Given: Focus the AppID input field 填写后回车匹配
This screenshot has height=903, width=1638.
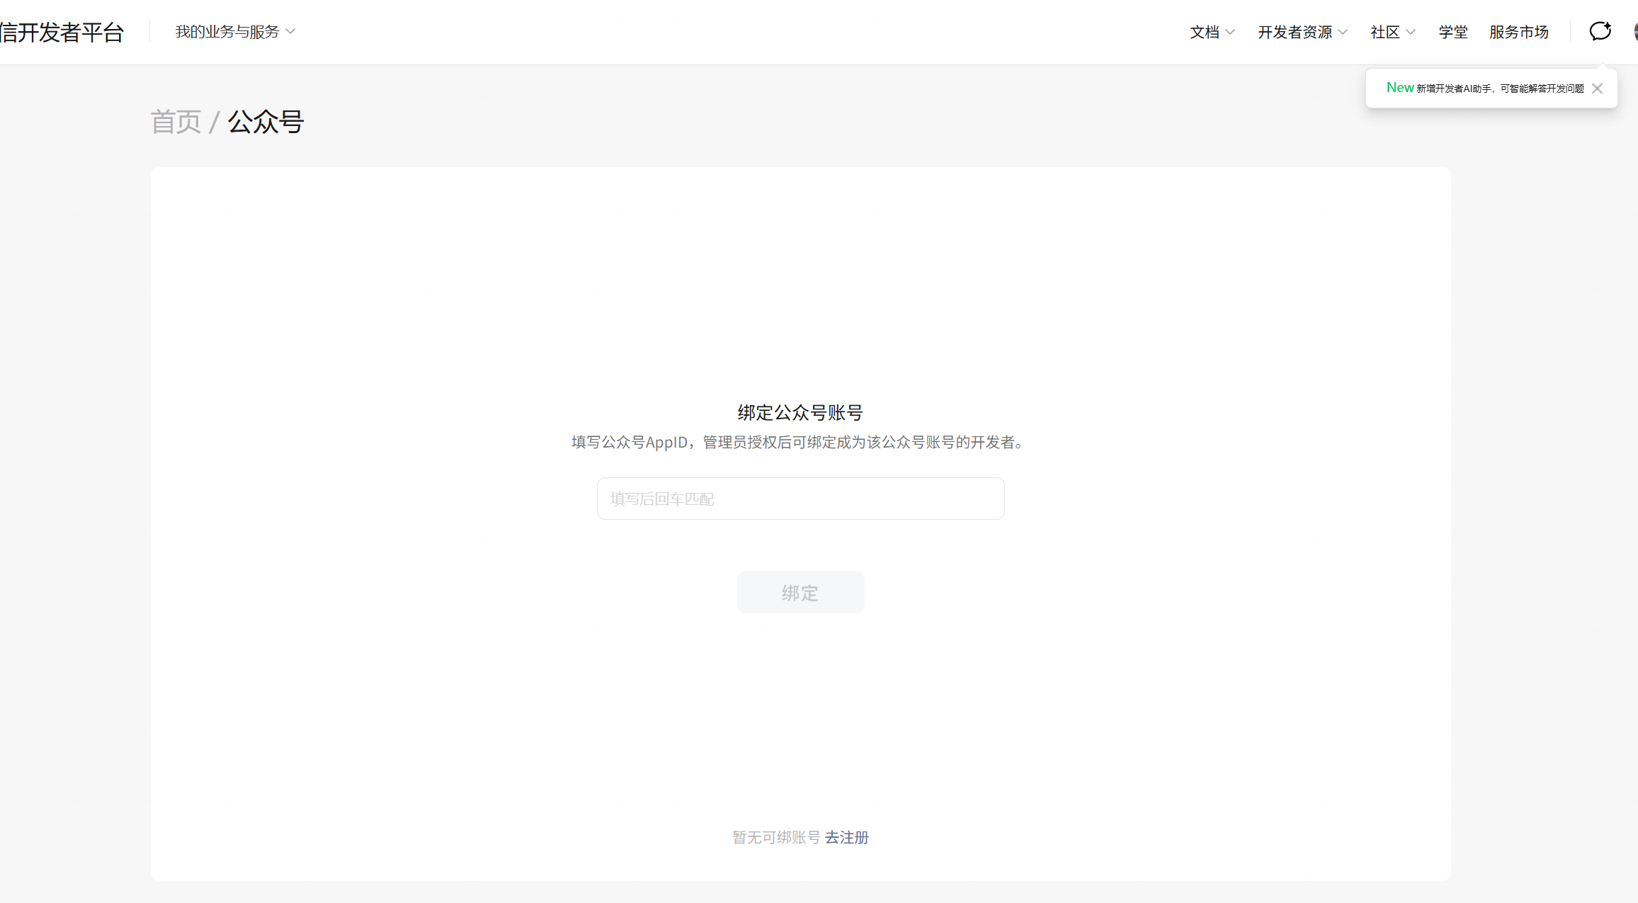Looking at the screenshot, I should 800,499.
